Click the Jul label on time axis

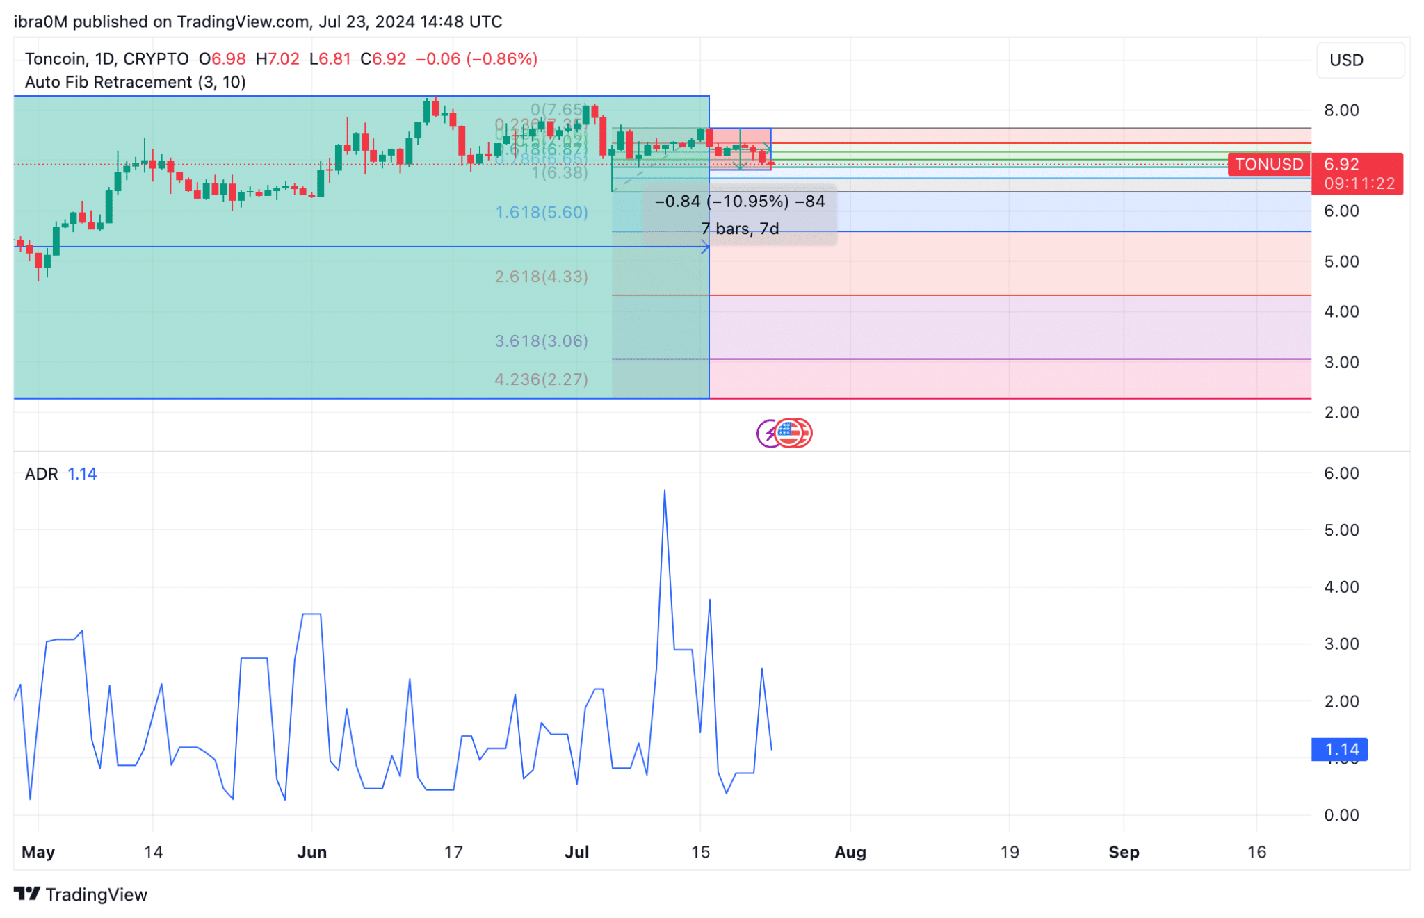[x=576, y=851]
